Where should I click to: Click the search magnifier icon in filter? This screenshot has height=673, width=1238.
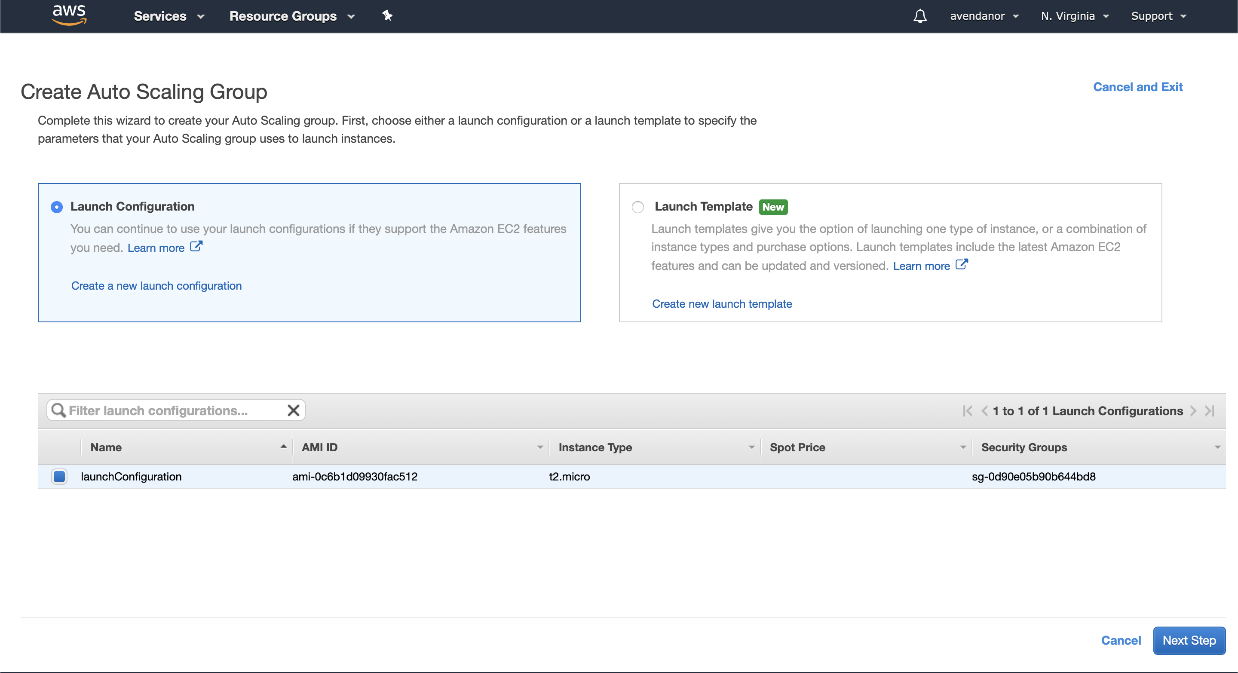point(58,410)
